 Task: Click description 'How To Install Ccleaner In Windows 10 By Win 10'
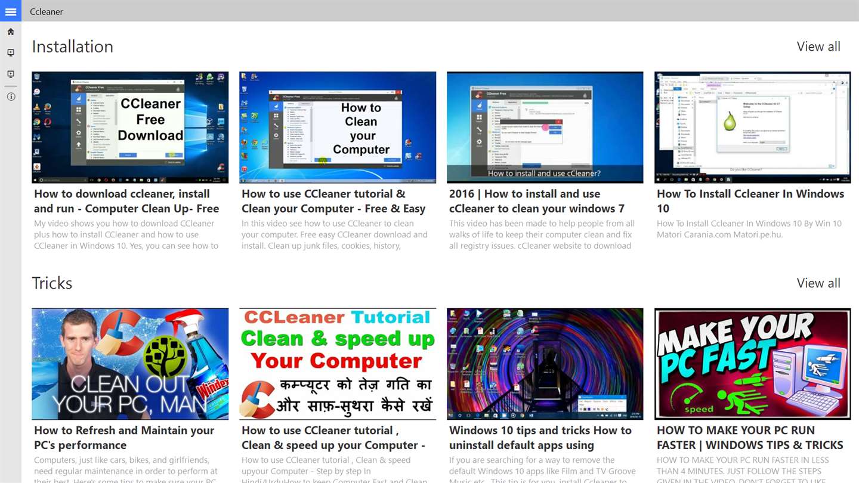(x=749, y=229)
